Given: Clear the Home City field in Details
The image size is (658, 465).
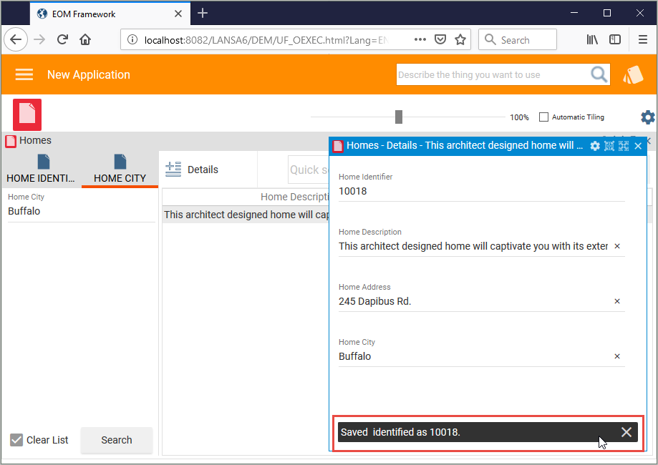Looking at the screenshot, I should tap(617, 356).
